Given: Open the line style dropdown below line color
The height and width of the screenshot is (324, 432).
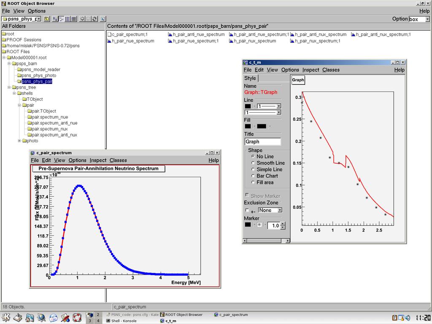Looking at the screenshot, I should (263, 112).
